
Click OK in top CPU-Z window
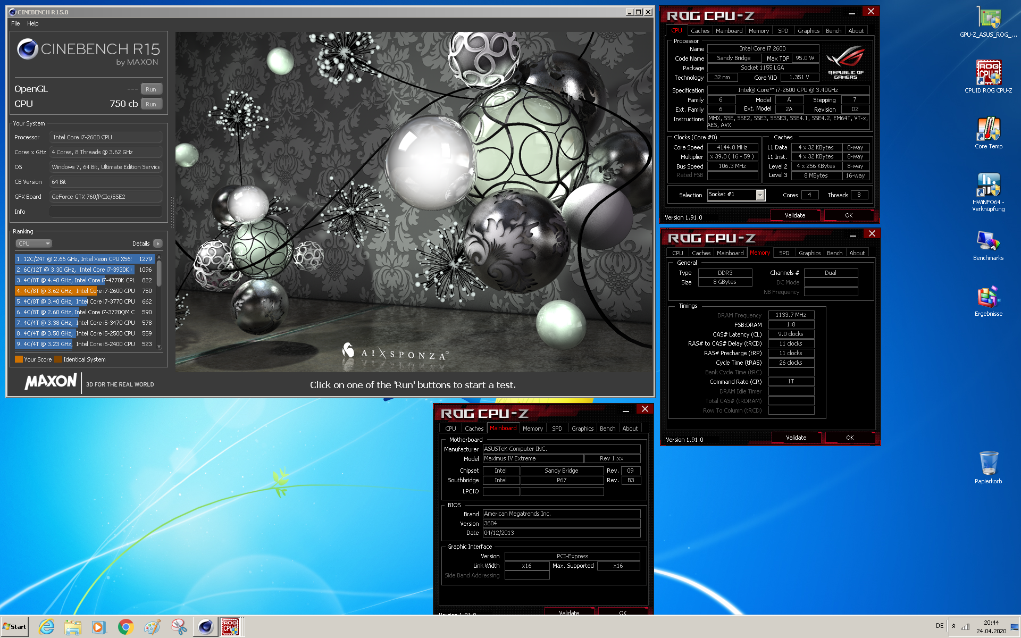click(x=849, y=215)
